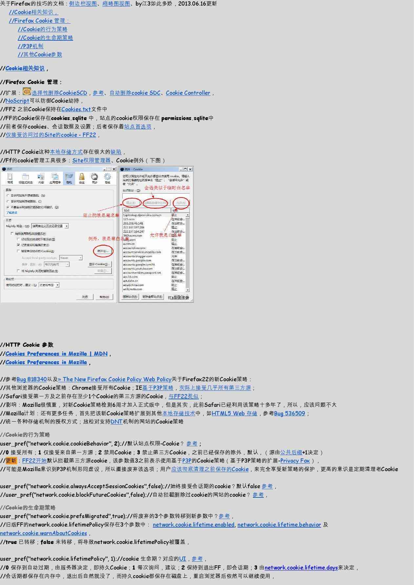Open Accept third-party cookies Never dropdown
The width and height of the screenshot is (414, 585).
(x=71, y=258)
